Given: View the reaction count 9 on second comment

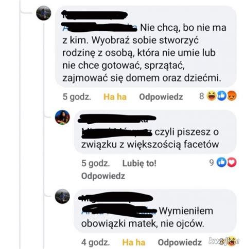Looking at the screenshot, I should (x=212, y=162).
